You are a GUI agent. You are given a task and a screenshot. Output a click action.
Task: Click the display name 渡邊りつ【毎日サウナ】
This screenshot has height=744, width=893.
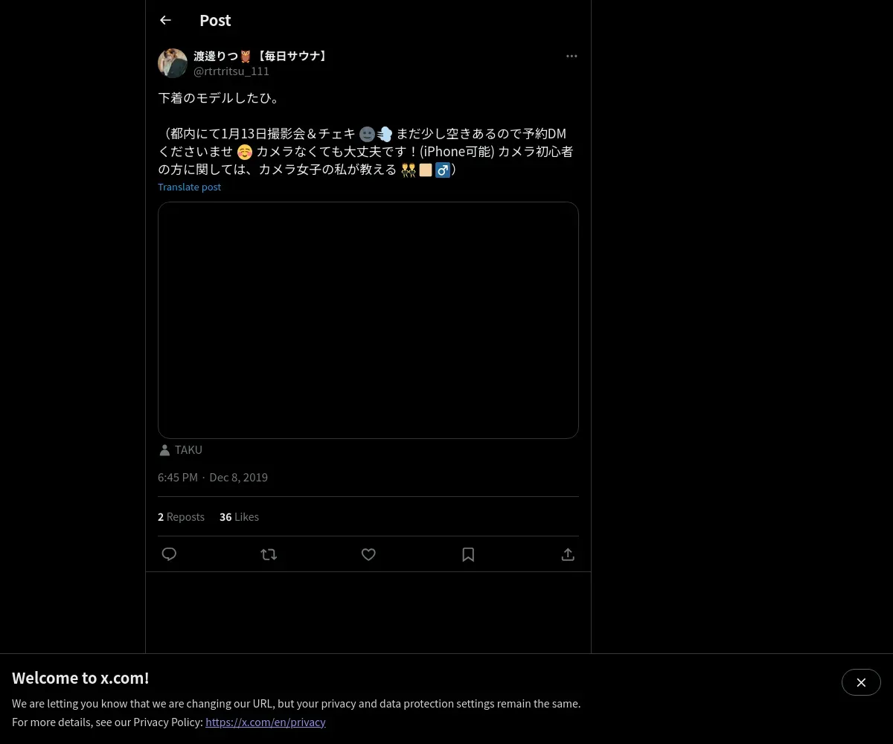tap(261, 56)
